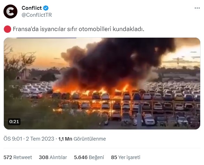
Task: Click the tweet text about Fransa
Action: (78, 29)
